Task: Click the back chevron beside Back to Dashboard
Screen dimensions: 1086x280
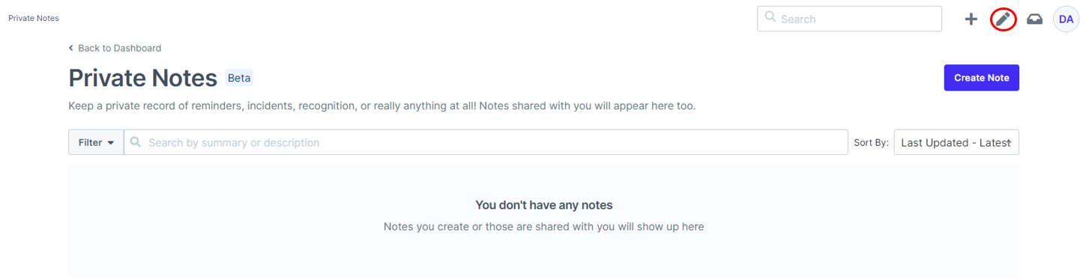Action: pos(71,48)
